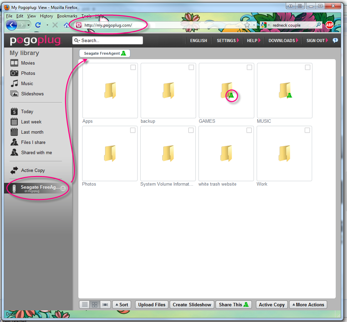Reload page with Firefox refresh icon
The height and width of the screenshot is (322, 347).
[38, 25]
